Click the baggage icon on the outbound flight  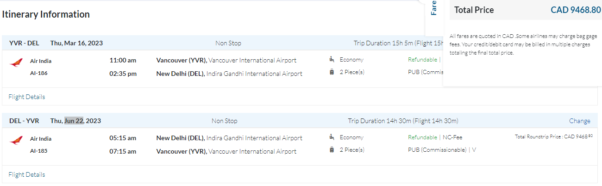[x=332, y=72]
